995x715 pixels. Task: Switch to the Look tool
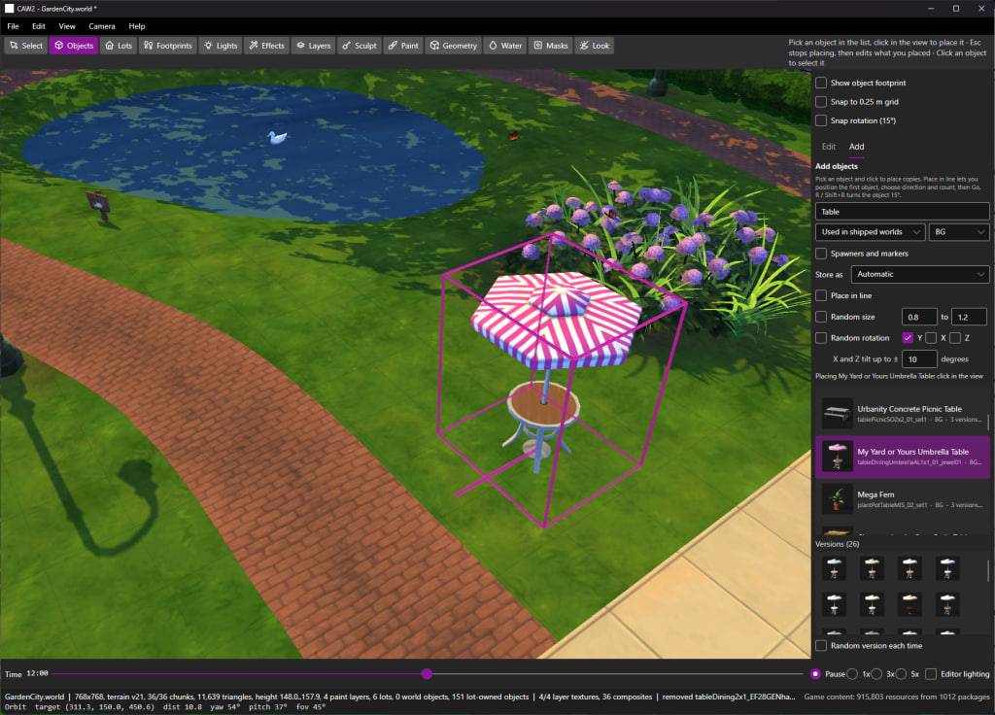[594, 46]
